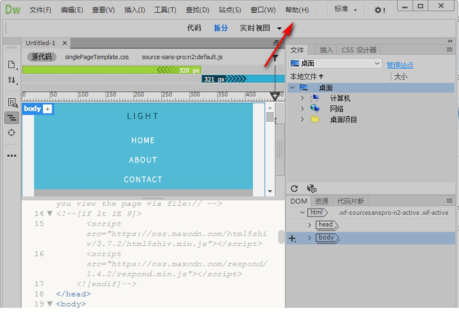Click the restore document window icon
The image size is (459, 320).
(x=276, y=43)
